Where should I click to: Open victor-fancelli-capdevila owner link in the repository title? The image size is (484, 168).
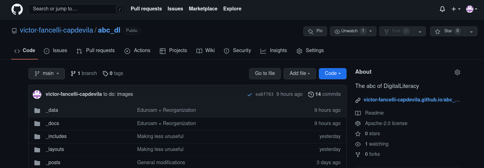[57, 30]
